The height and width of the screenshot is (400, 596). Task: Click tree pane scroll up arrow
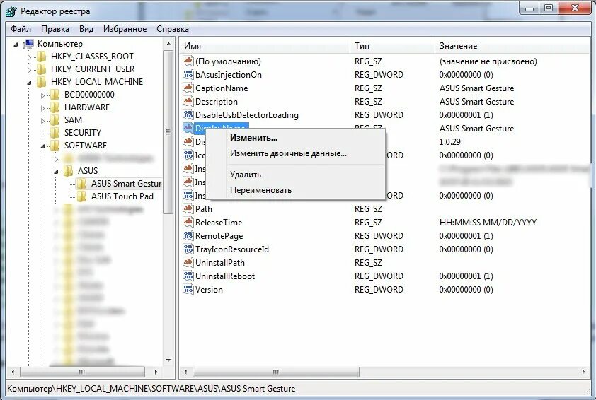(x=168, y=44)
